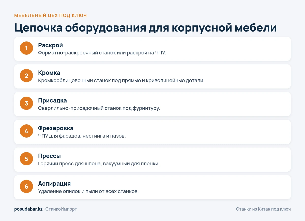This screenshot has height=221, width=305.
Task: Click the text "Форматно-раскроечный станок или раскрой на ЧПУ."
Action: pos(102,53)
